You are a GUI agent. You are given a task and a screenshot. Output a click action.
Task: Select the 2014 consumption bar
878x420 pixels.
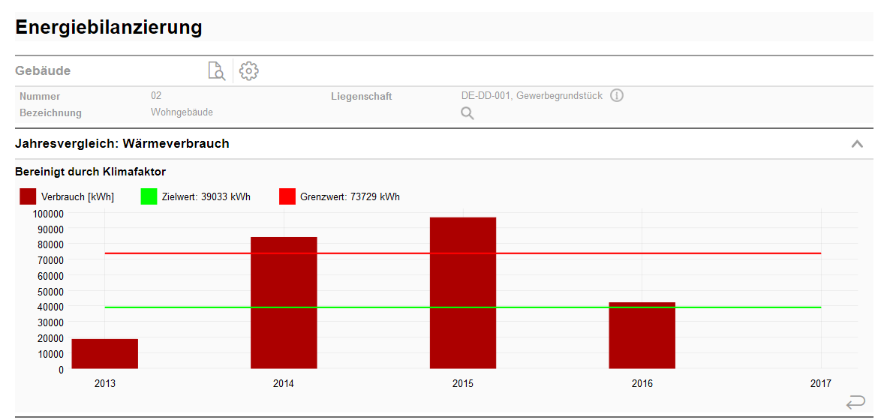click(x=284, y=303)
